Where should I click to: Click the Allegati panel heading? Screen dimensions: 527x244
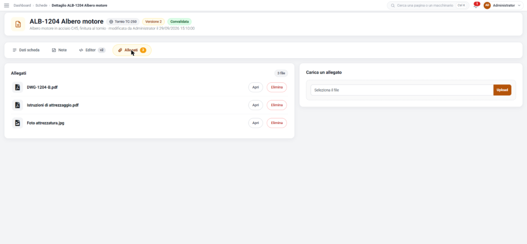(x=19, y=73)
